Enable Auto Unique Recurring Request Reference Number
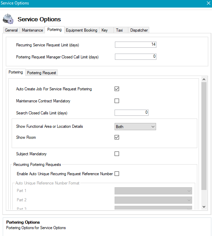Image resolution: width=212 pixels, height=236 pixels. pos(117,174)
